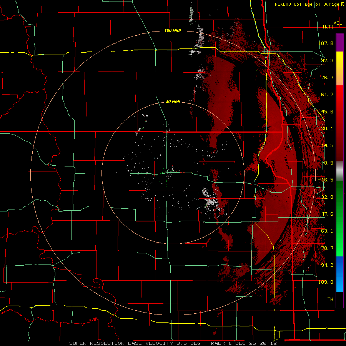
Task: Click the gray near-zero color bar segment
Action: coord(339,171)
